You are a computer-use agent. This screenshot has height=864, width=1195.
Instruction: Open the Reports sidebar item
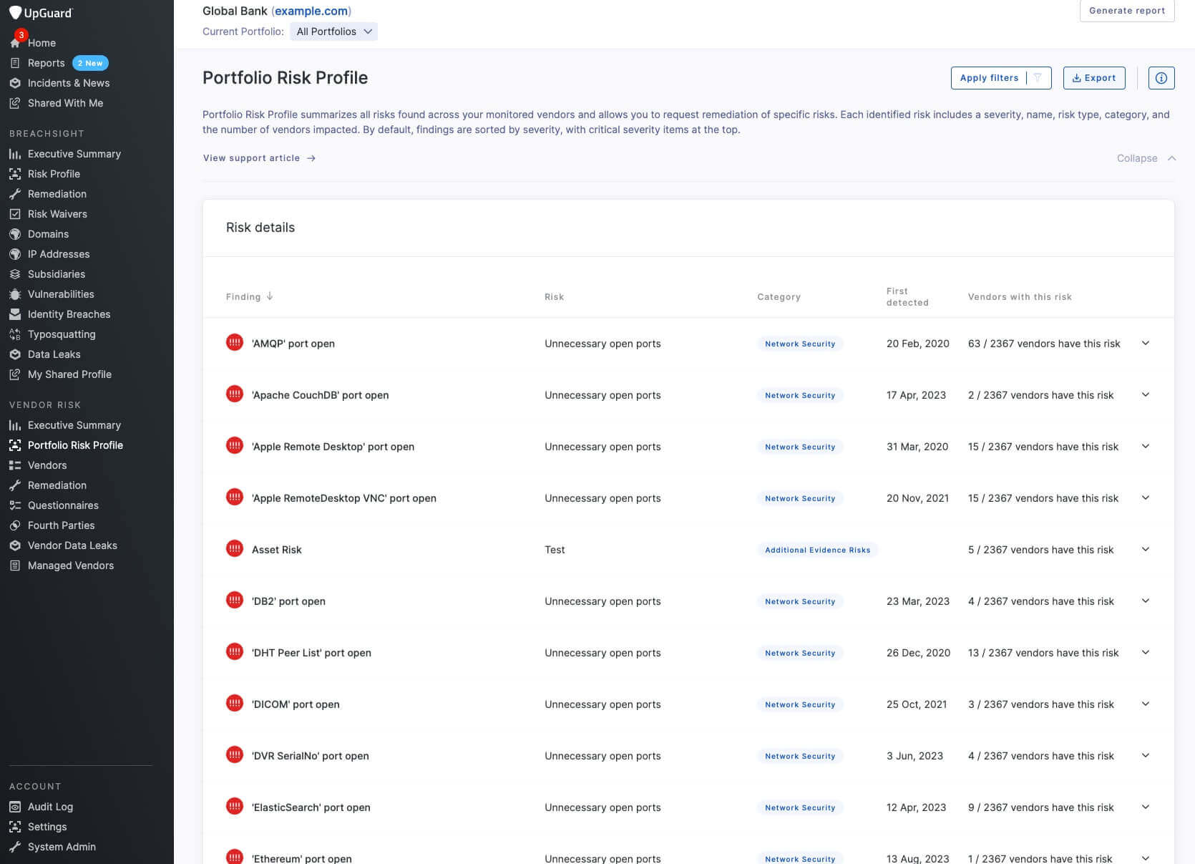pos(46,63)
